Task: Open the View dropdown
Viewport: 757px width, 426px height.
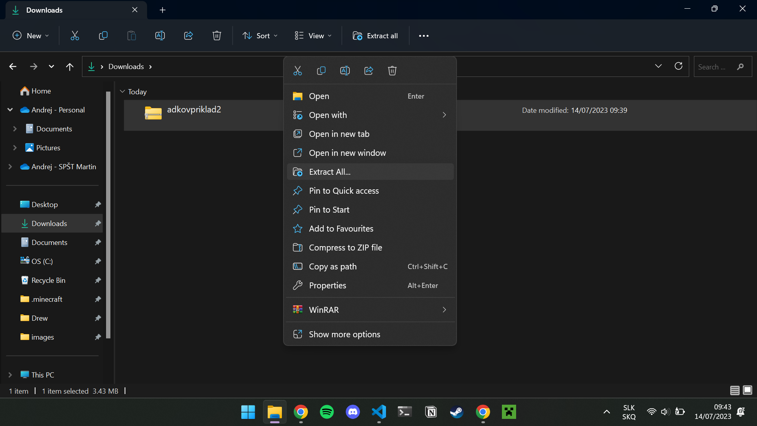Action: (x=313, y=36)
